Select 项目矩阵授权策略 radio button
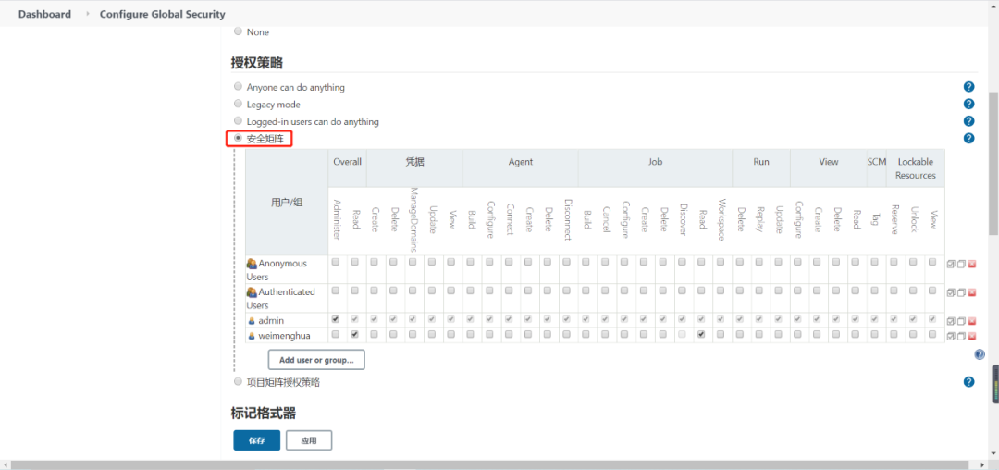Image resolution: width=999 pixels, height=470 pixels. click(239, 381)
